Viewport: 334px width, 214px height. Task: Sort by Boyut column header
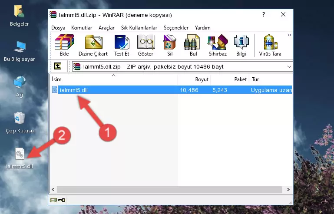194,79
